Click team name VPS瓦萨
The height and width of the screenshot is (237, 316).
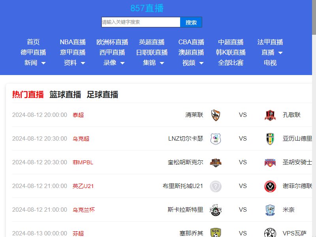point(294,233)
